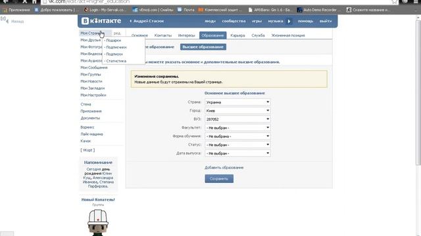Open the Город dropdown showing Киев
The width and height of the screenshot is (421, 236).
(x=237, y=111)
